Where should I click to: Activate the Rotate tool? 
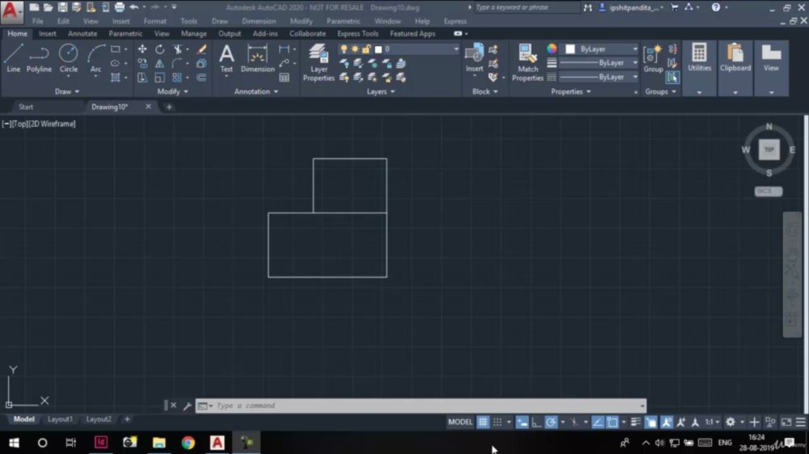(159, 49)
